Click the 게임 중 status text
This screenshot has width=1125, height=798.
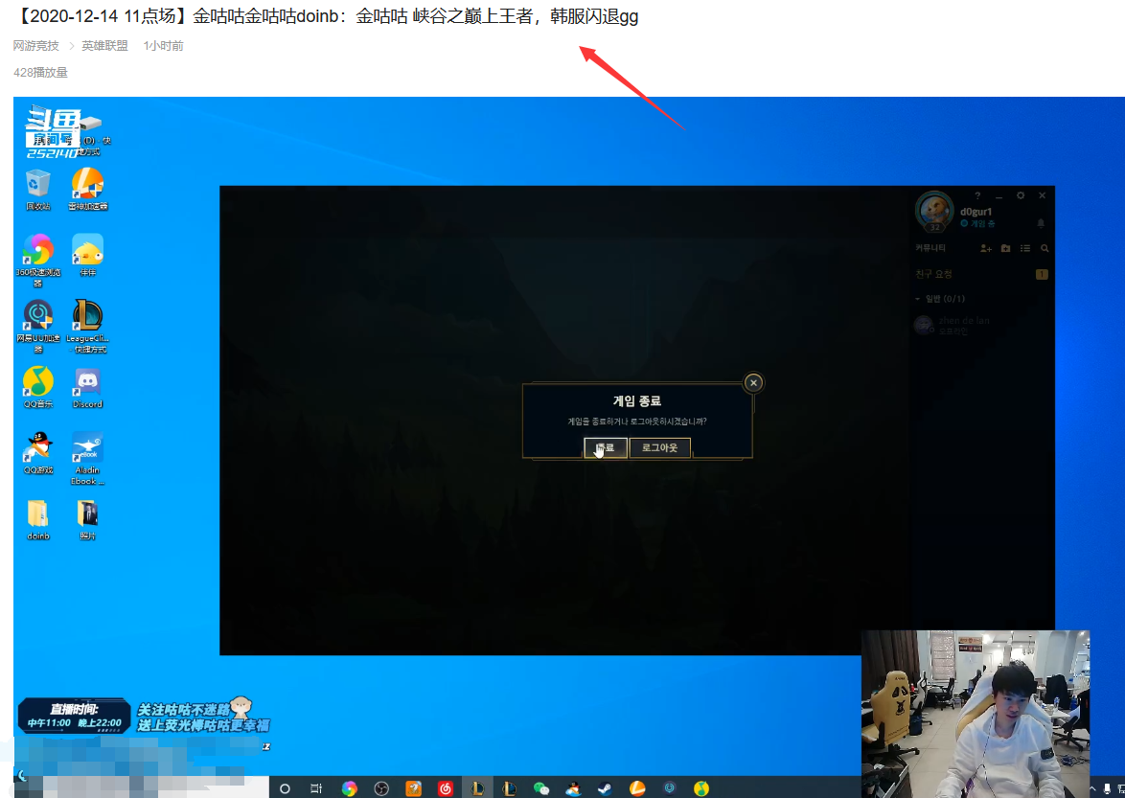(981, 224)
